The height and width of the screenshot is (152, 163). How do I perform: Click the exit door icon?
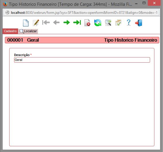[139, 23]
